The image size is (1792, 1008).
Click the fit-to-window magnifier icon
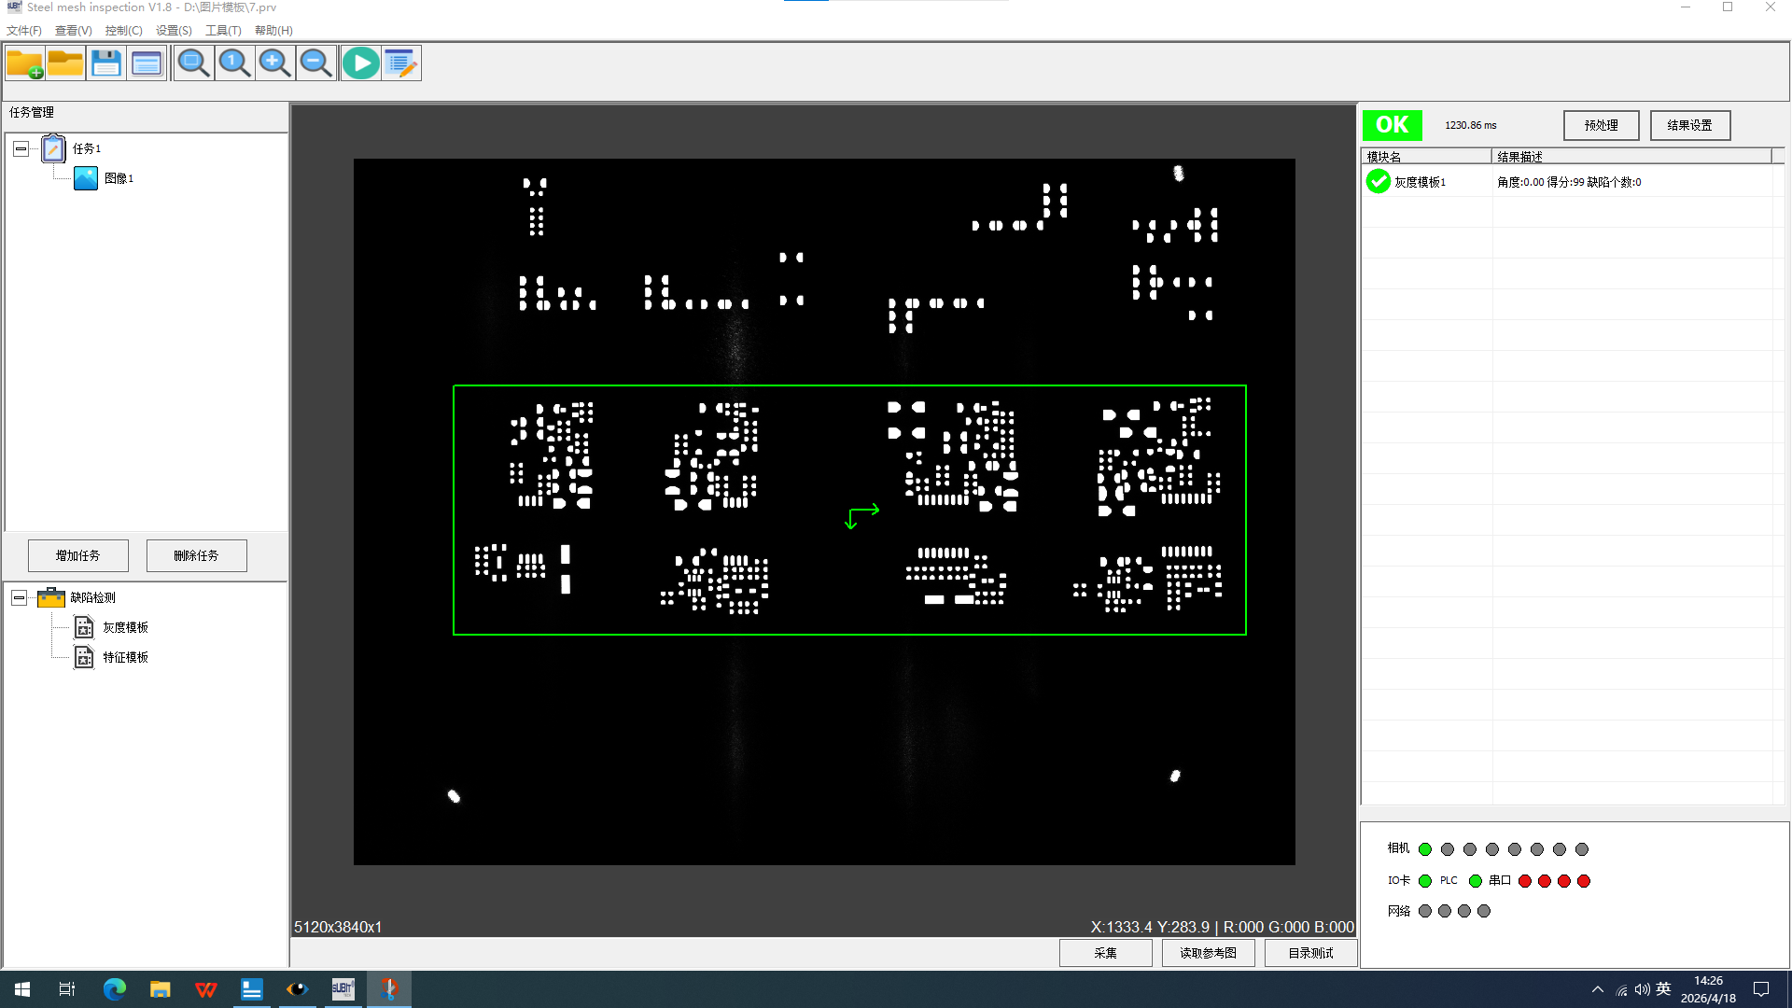[193, 63]
